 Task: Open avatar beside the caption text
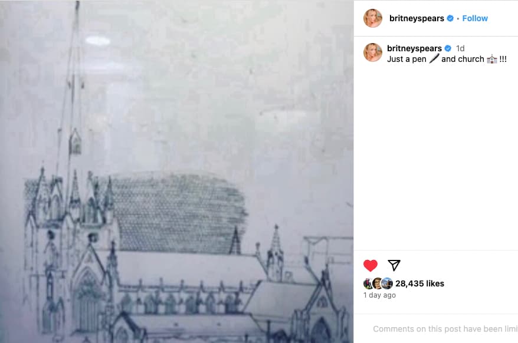coord(373,52)
